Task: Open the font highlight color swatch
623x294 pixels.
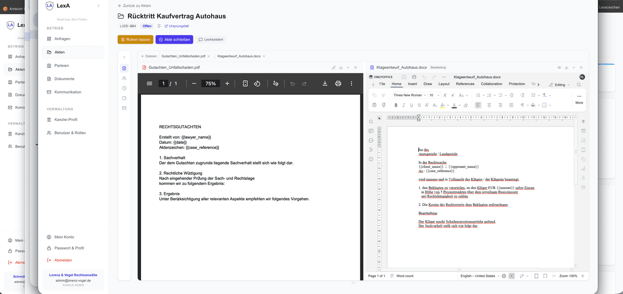Action: pos(443,105)
